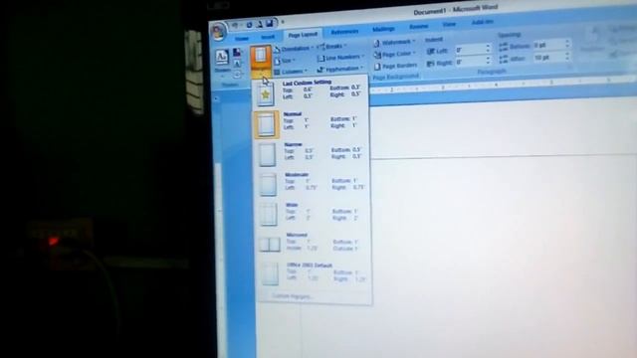The width and height of the screenshot is (637, 358).
Task: Click the Indent Left input field
Action: click(470, 50)
